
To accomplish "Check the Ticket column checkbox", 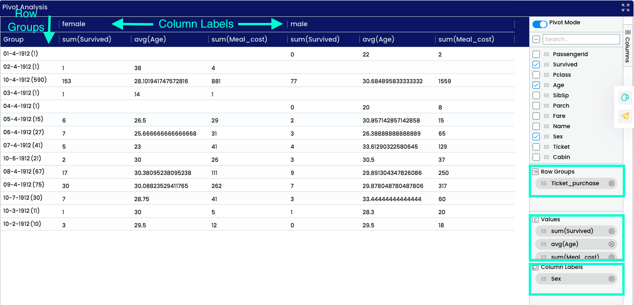I will (536, 147).
